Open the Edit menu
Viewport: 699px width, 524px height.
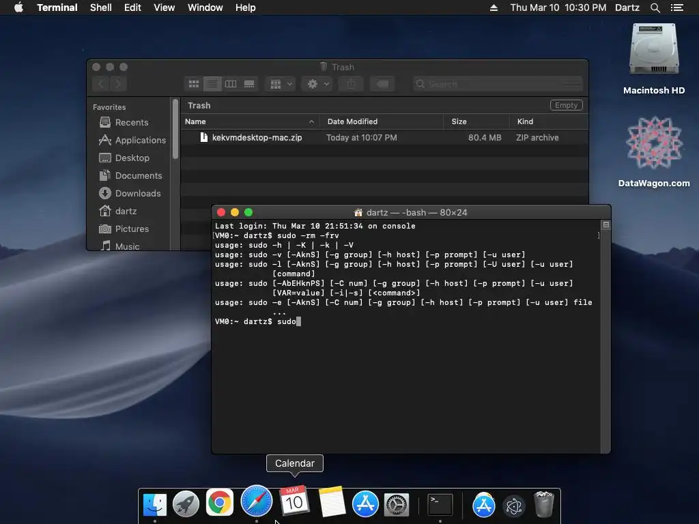coord(132,8)
